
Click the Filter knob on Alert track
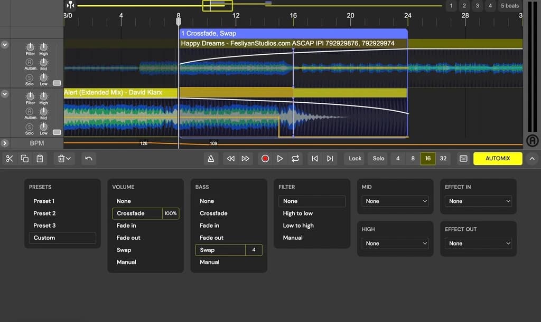(x=30, y=97)
